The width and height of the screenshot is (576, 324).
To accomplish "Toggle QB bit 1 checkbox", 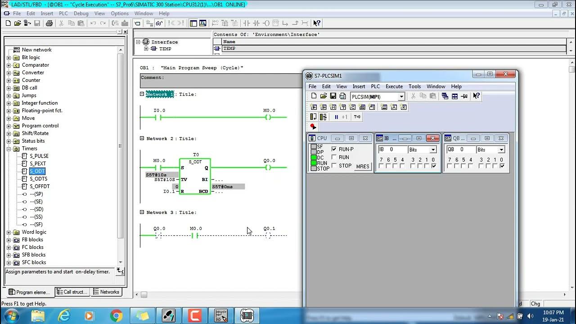I will 495,166.
